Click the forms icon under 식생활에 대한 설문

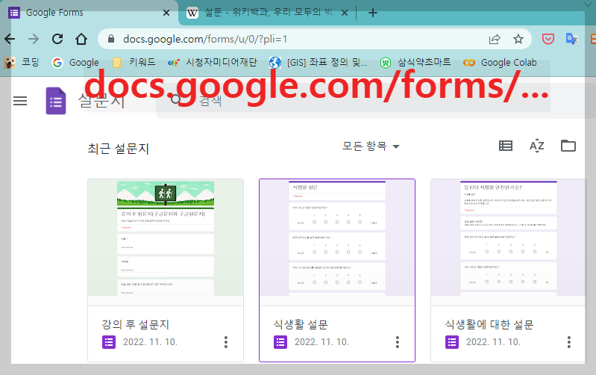pyautogui.click(x=451, y=342)
